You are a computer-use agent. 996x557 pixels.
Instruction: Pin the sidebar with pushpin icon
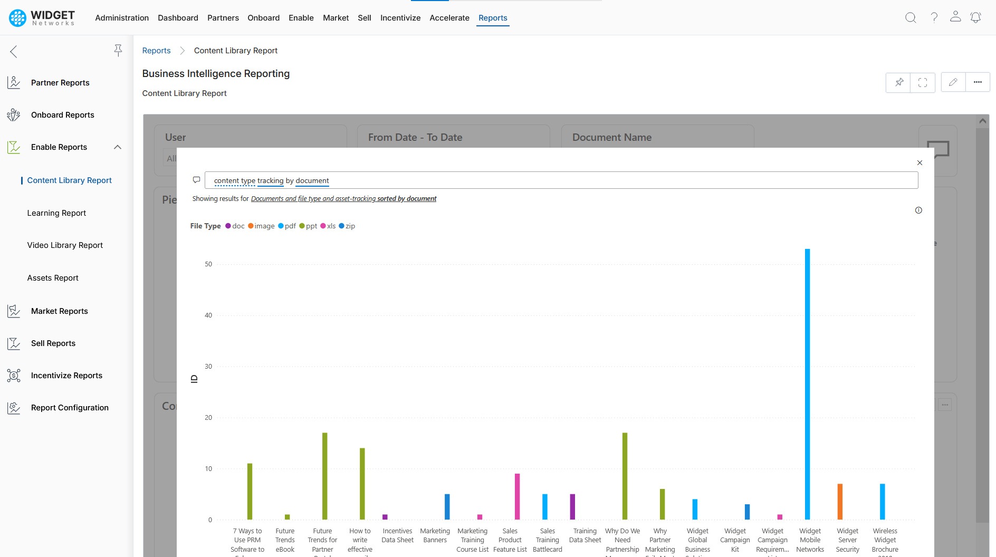click(118, 50)
